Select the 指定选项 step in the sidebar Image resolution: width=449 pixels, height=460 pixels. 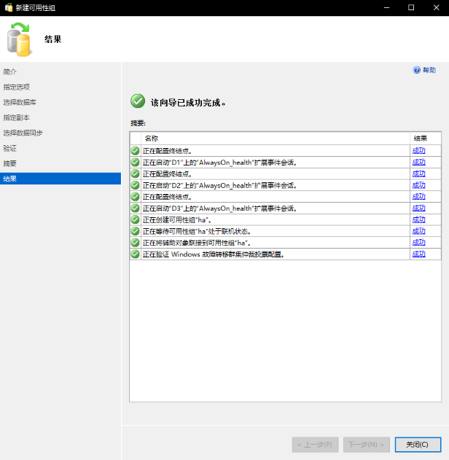coord(16,87)
